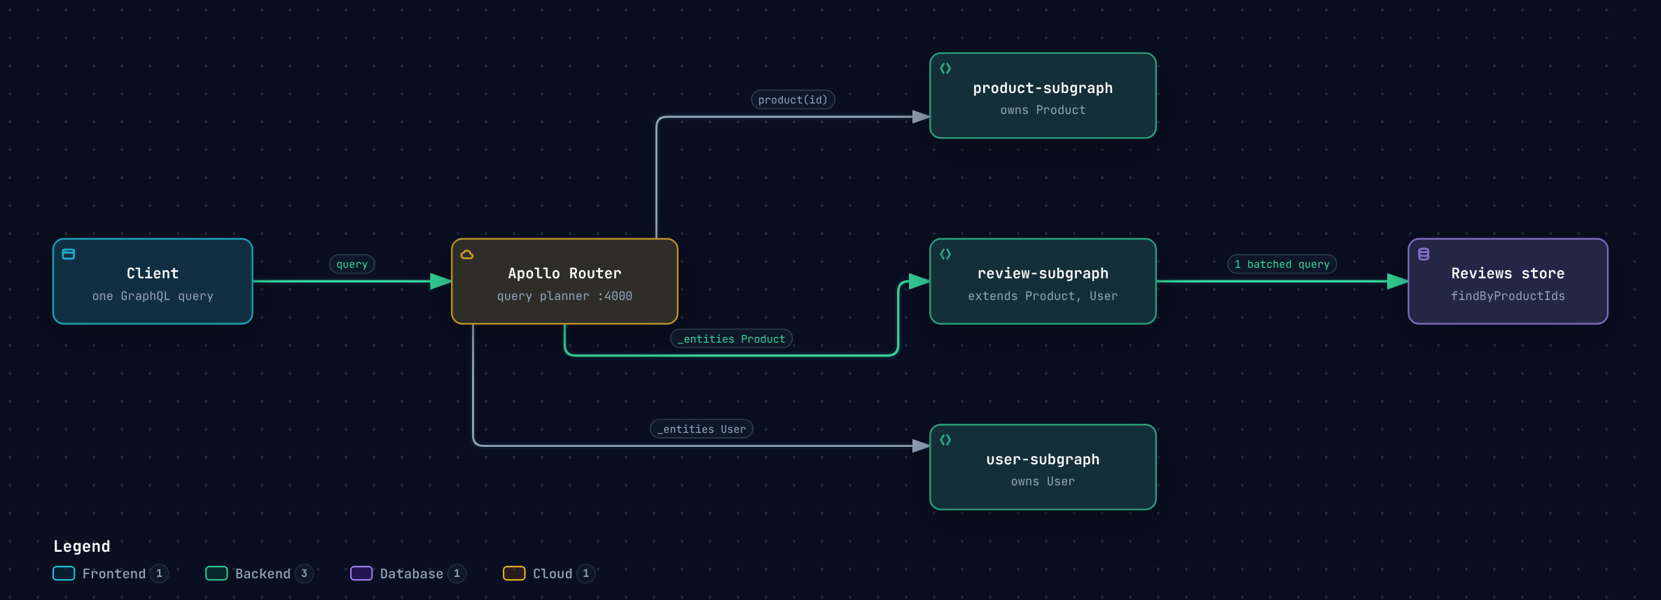
Task: Click 'one GraphQL query' subtitle text
Action: (x=153, y=297)
